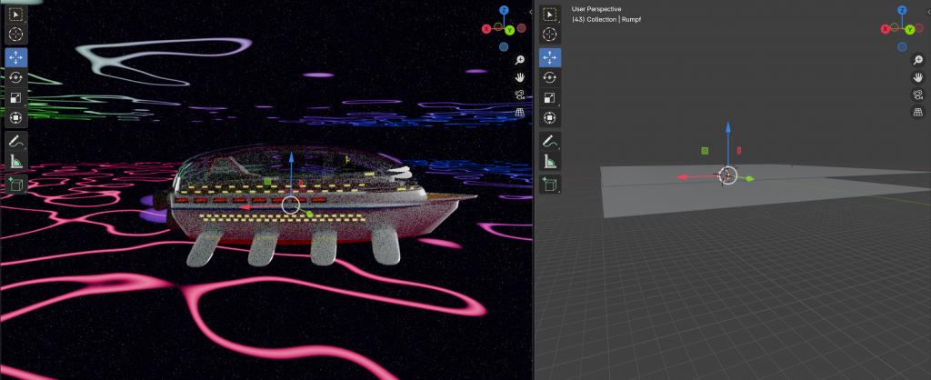This screenshot has width=931, height=380.
Task: Activate the Measure tool in left viewport
Action: tap(16, 162)
